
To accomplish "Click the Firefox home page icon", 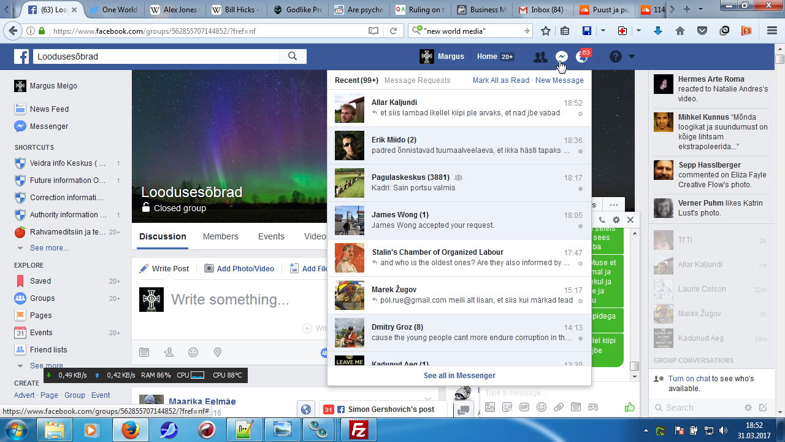I will pos(680,31).
